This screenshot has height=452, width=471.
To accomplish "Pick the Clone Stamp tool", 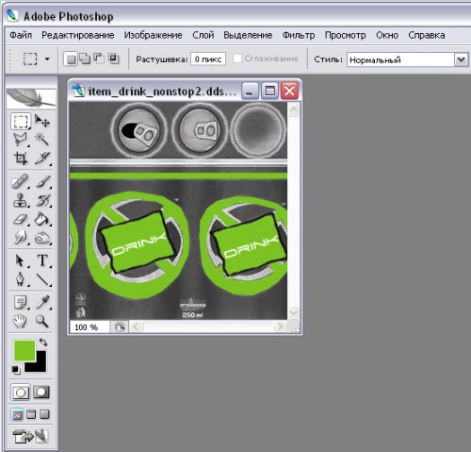I will pyautogui.click(x=21, y=200).
